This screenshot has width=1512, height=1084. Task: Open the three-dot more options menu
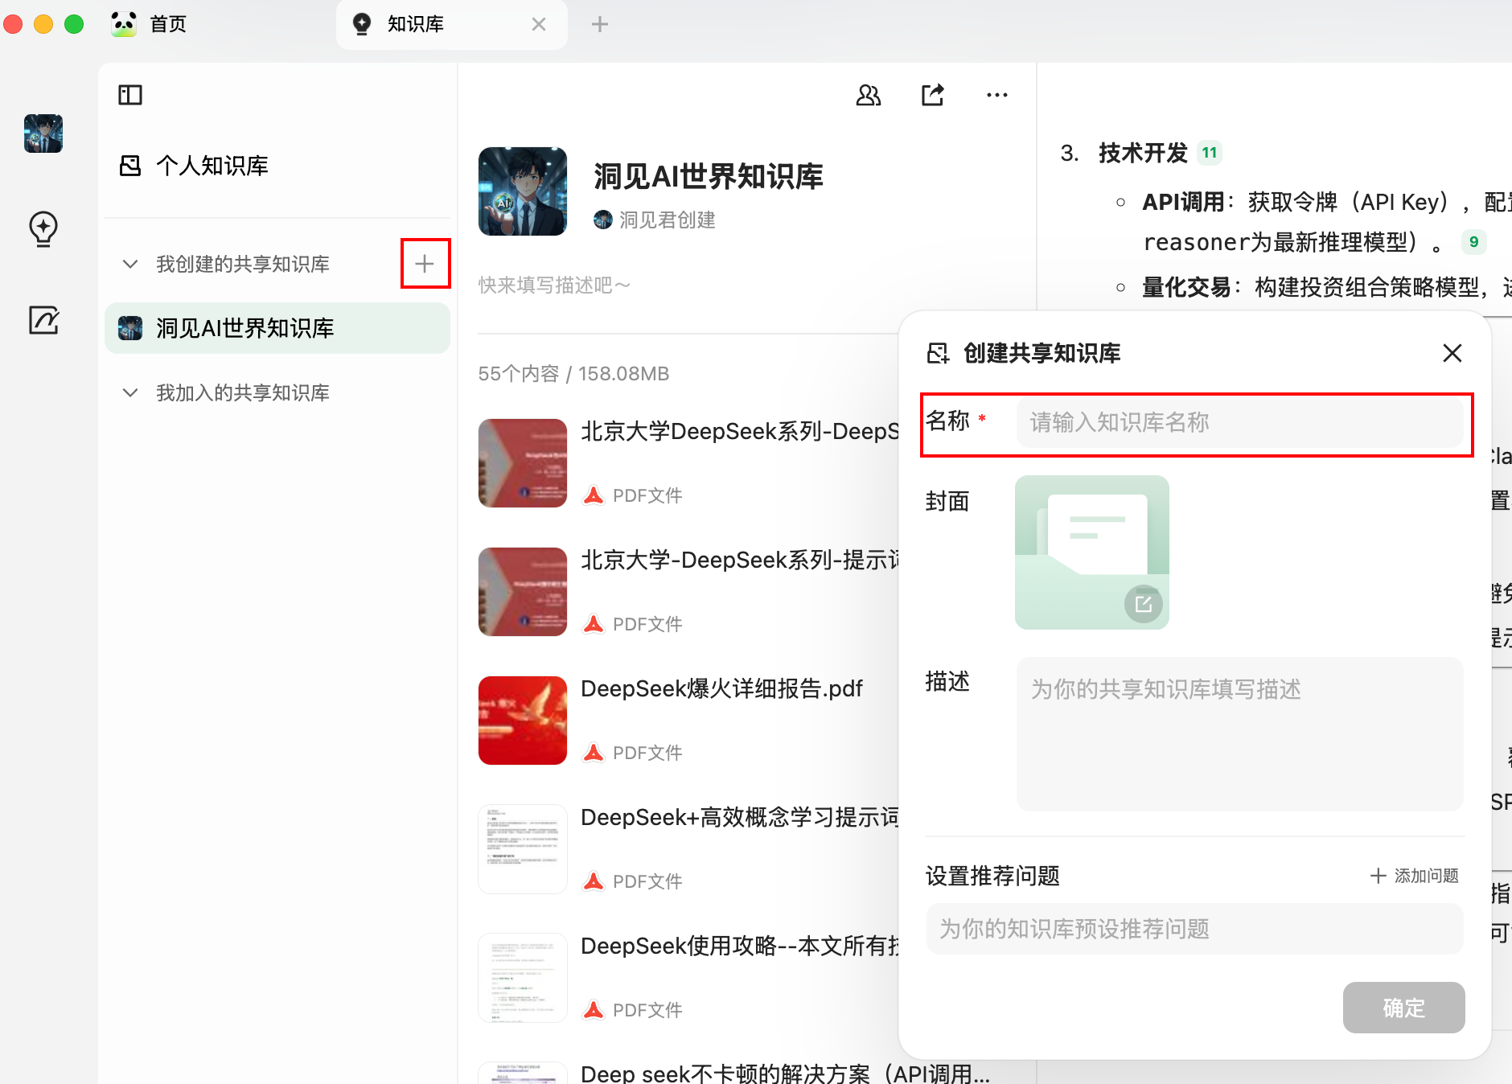point(997,95)
